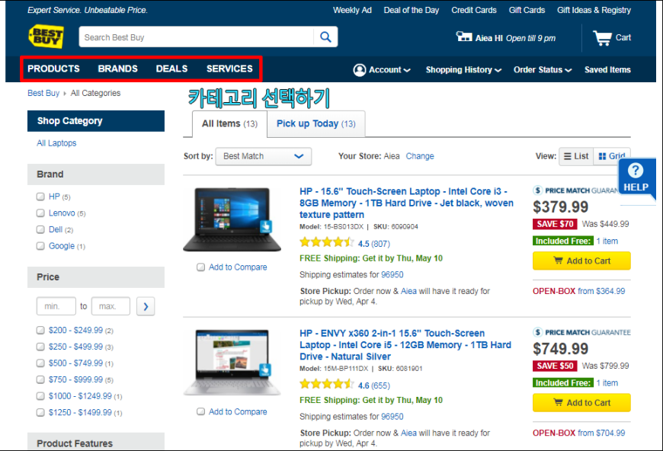Viewport: 663px width, 451px height.
Task: Open the HP 15.6" laptop product image
Action: 232,220
